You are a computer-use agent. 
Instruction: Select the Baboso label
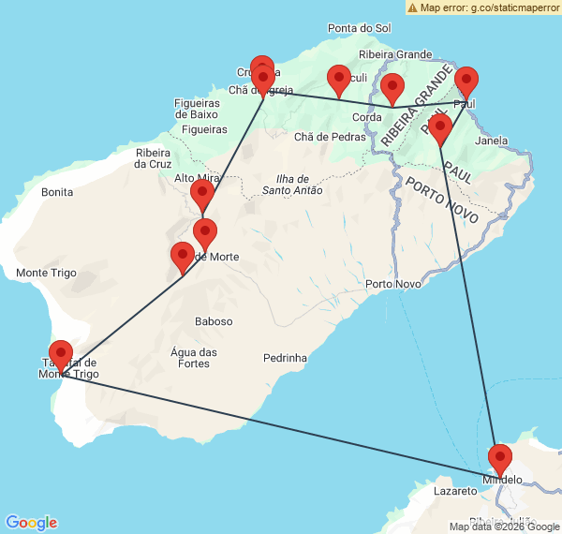click(x=214, y=321)
